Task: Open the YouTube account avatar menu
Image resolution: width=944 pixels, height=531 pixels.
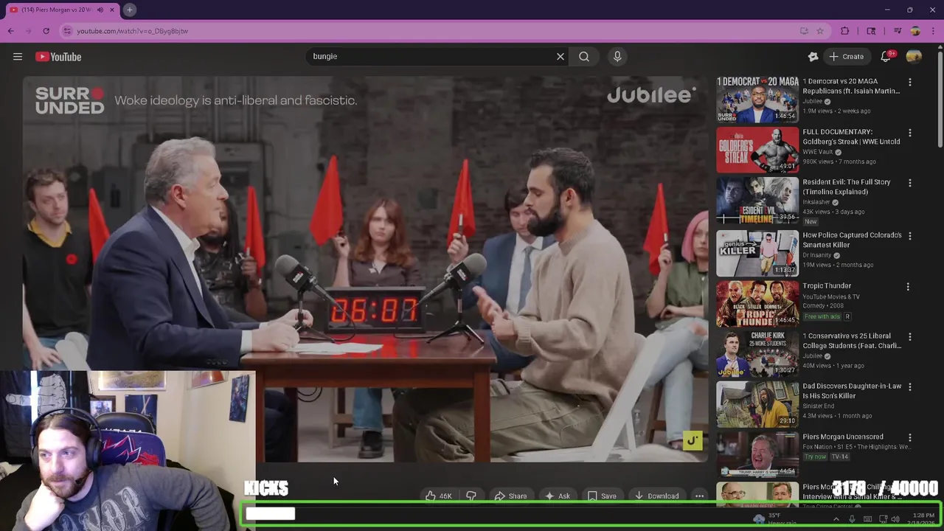Action: tap(914, 56)
